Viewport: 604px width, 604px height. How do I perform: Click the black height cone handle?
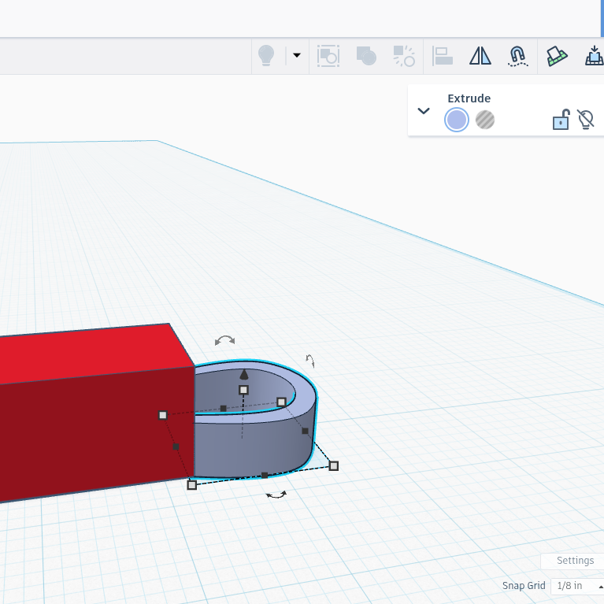tap(244, 374)
